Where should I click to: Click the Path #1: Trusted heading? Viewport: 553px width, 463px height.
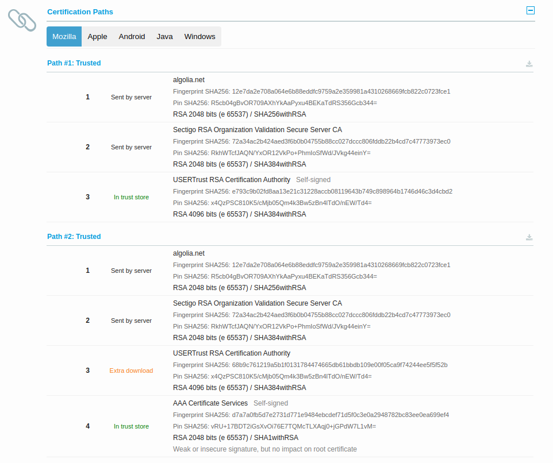click(74, 63)
